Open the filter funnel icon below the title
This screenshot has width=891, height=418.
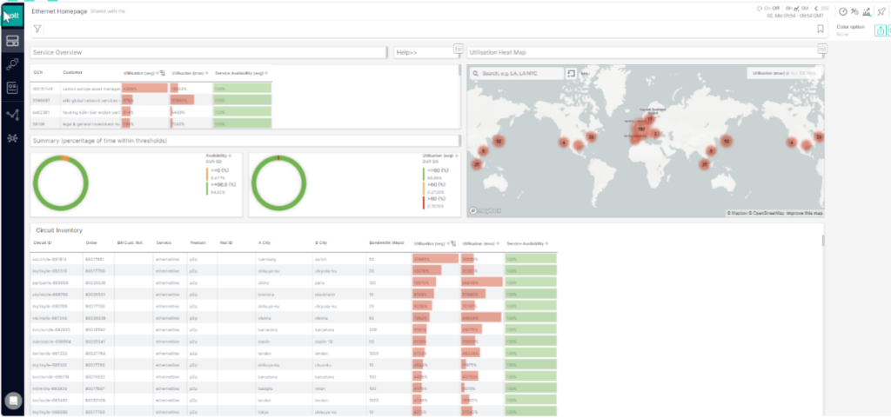pos(37,29)
